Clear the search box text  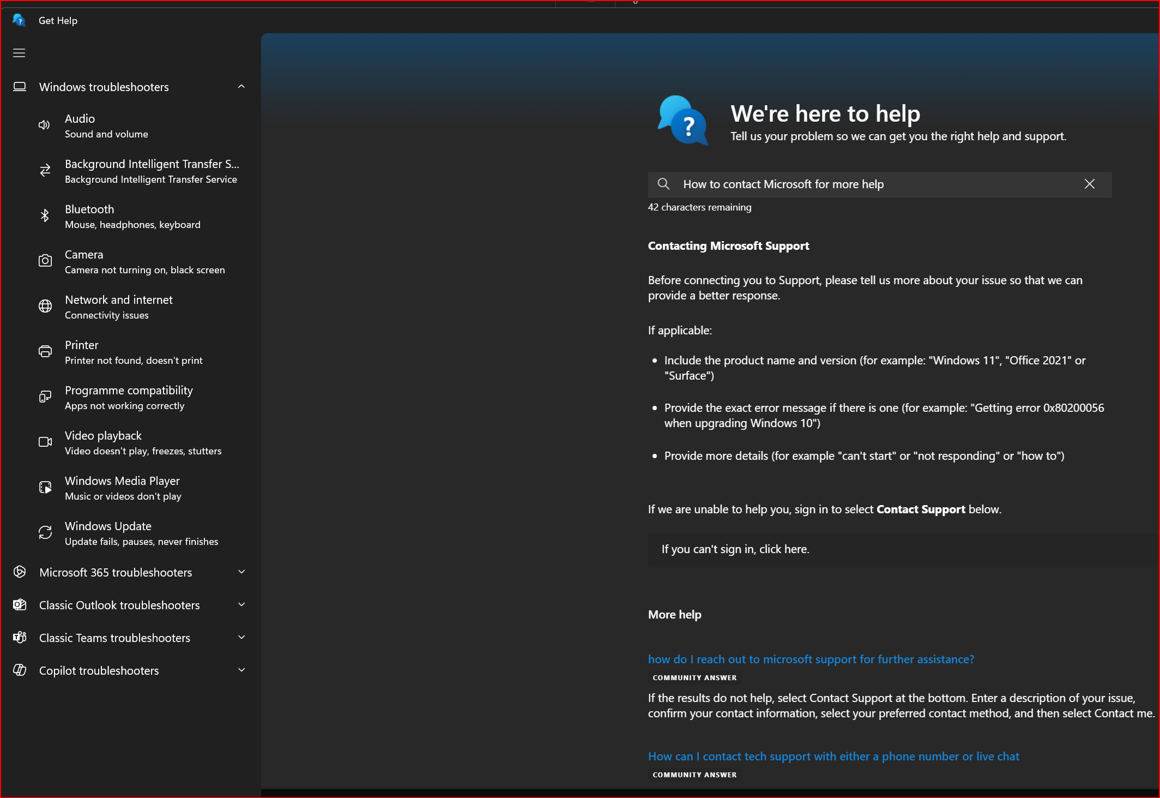point(1090,184)
